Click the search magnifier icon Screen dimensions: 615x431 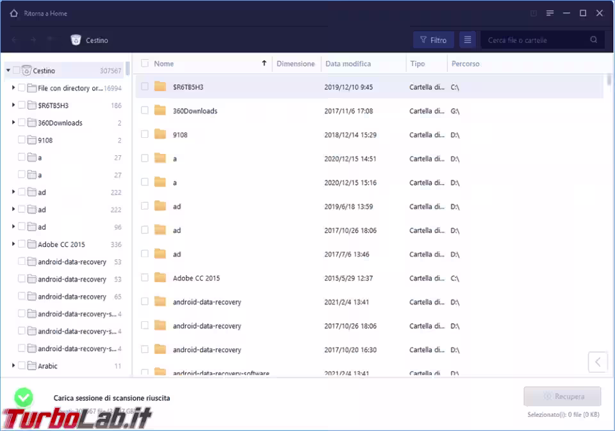coord(593,40)
